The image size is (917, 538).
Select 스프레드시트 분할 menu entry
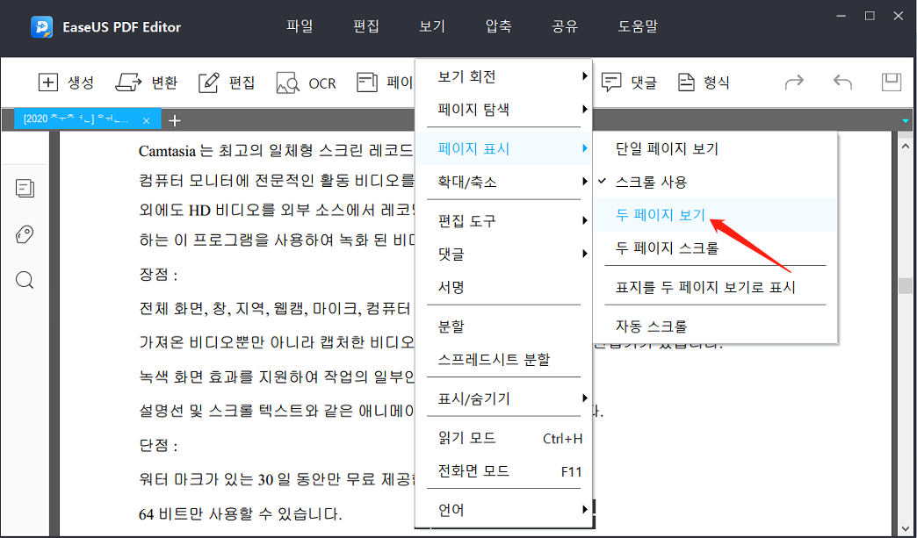[x=503, y=359]
